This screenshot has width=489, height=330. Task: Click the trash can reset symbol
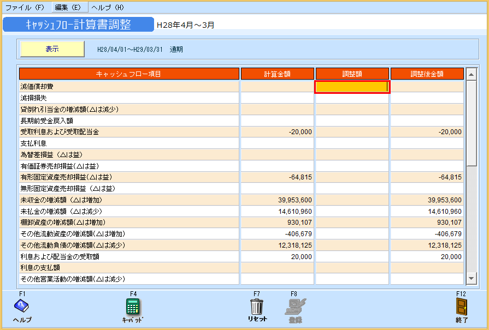click(x=257, y=305)
